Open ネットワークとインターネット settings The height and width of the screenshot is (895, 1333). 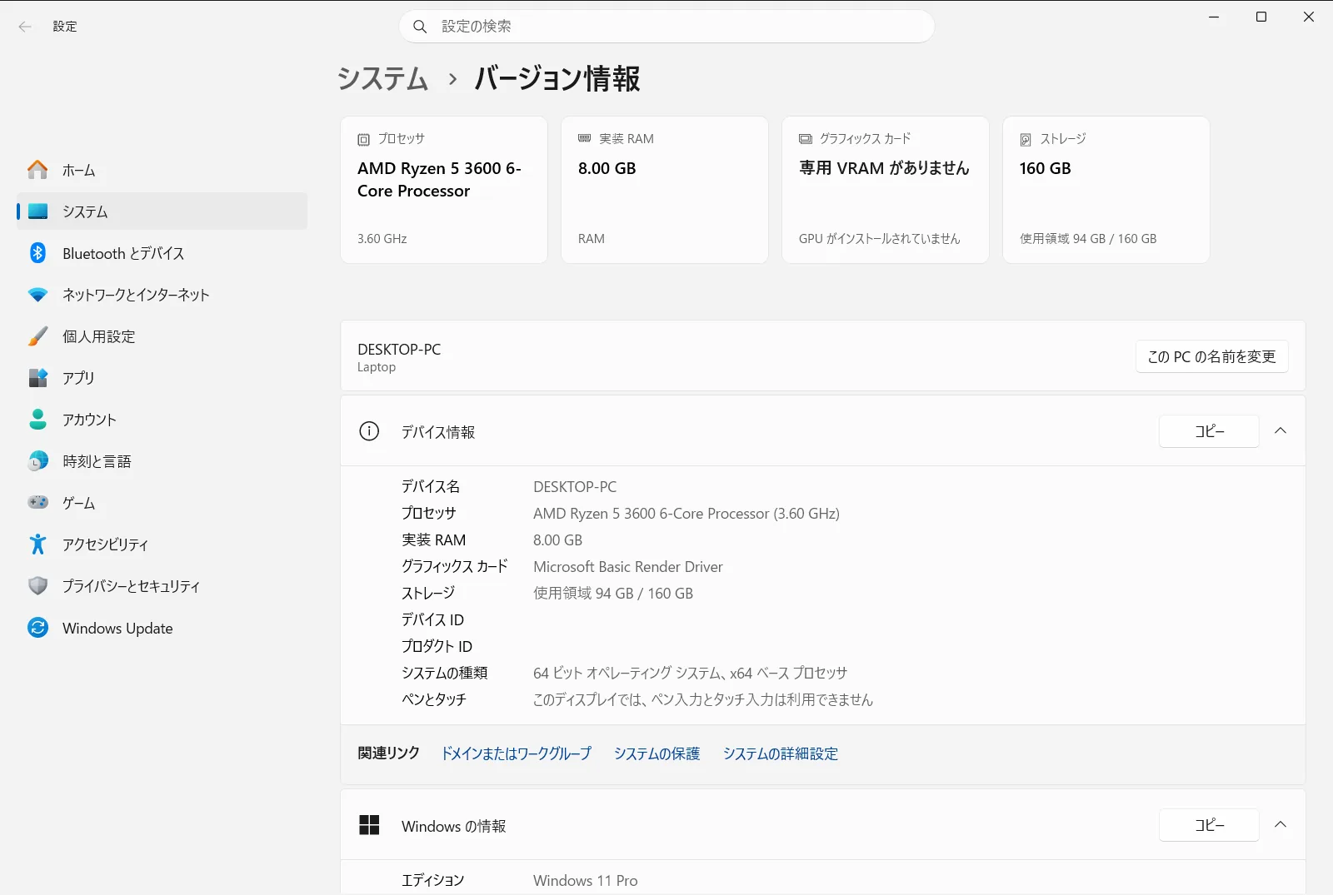[162, 295]
